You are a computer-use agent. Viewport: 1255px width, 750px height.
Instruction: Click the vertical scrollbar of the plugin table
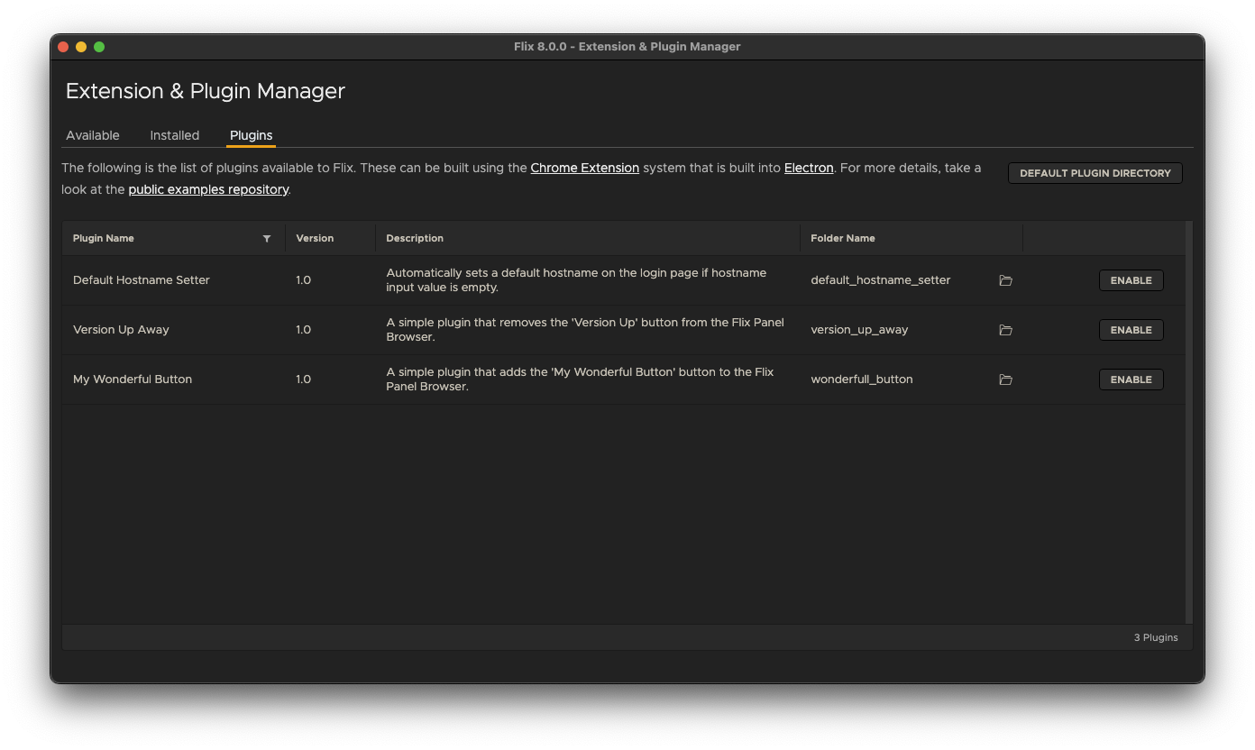[1189, 422]
